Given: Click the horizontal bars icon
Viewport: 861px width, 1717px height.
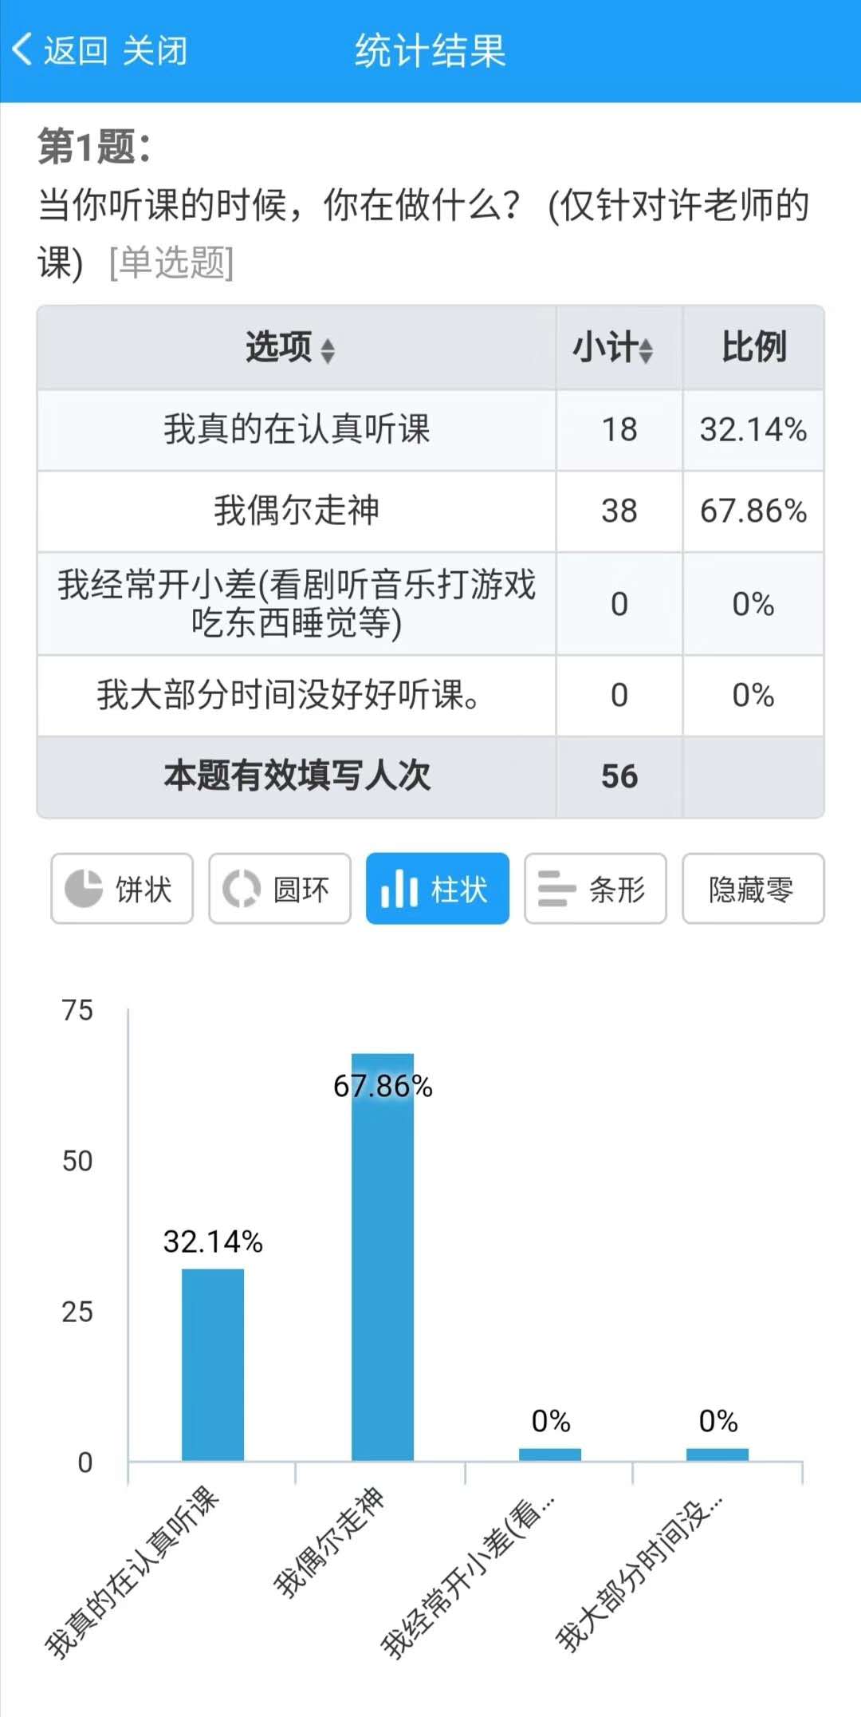Looking at the screenshot, I should point(556,889).
